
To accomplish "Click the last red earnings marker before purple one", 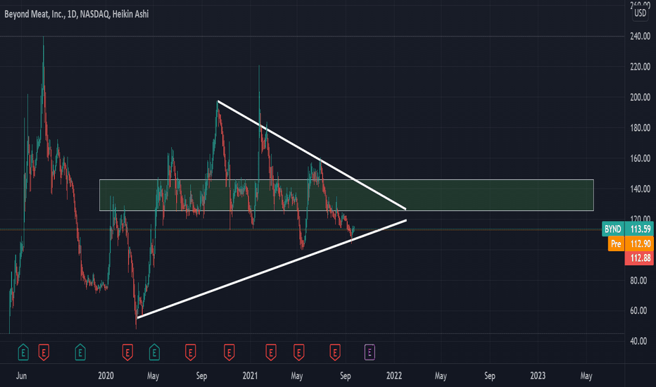I will tap(335, 353).
